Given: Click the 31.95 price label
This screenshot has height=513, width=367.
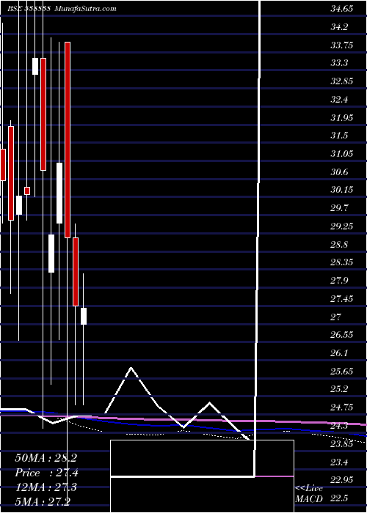Looking at the screenshot, I should tap(342, 118).
